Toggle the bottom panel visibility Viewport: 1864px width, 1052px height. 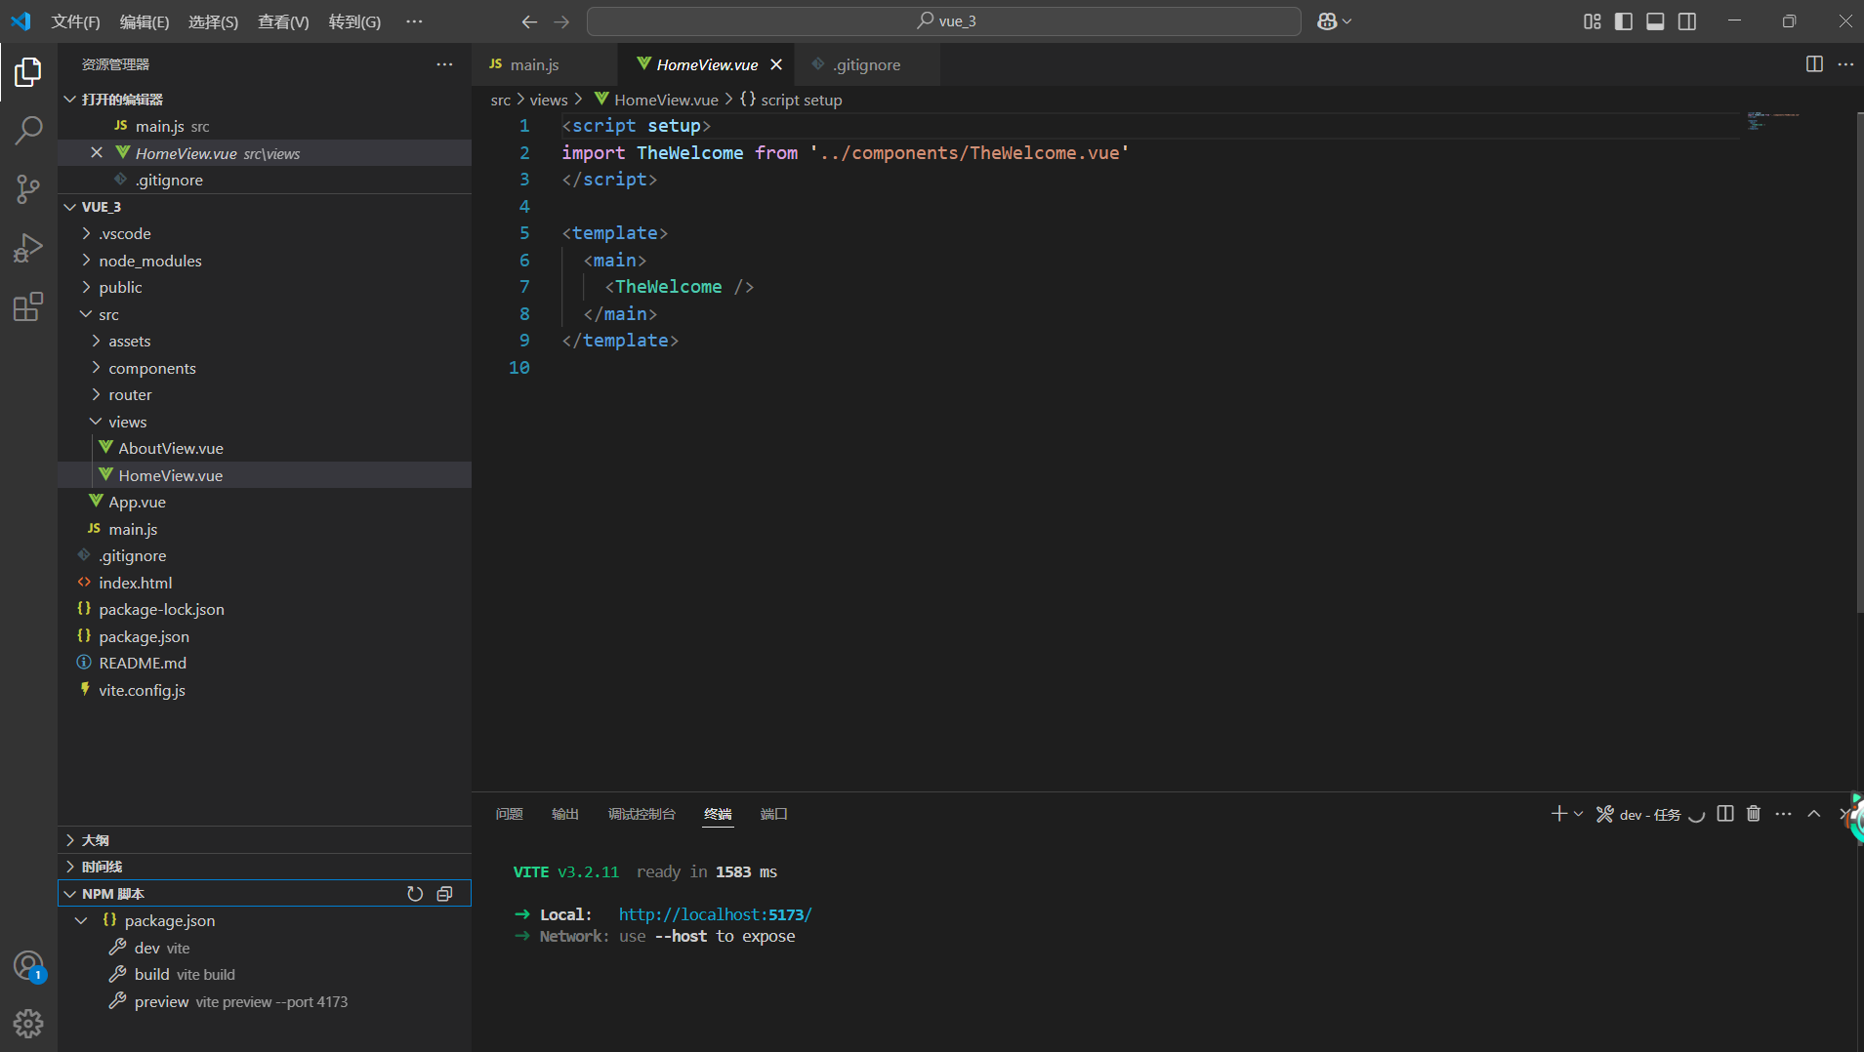1655,20
